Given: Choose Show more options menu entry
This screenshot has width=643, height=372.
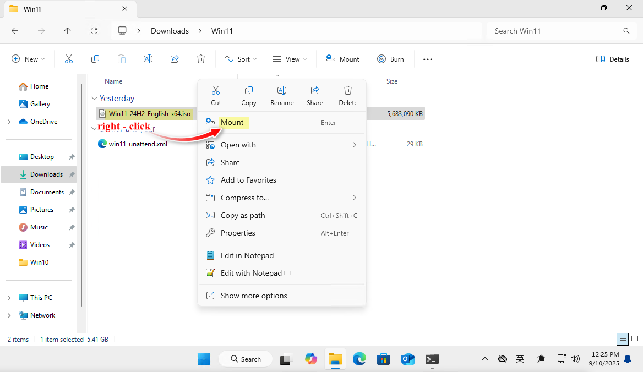Looking at the screenshot, I should (254, 296).
